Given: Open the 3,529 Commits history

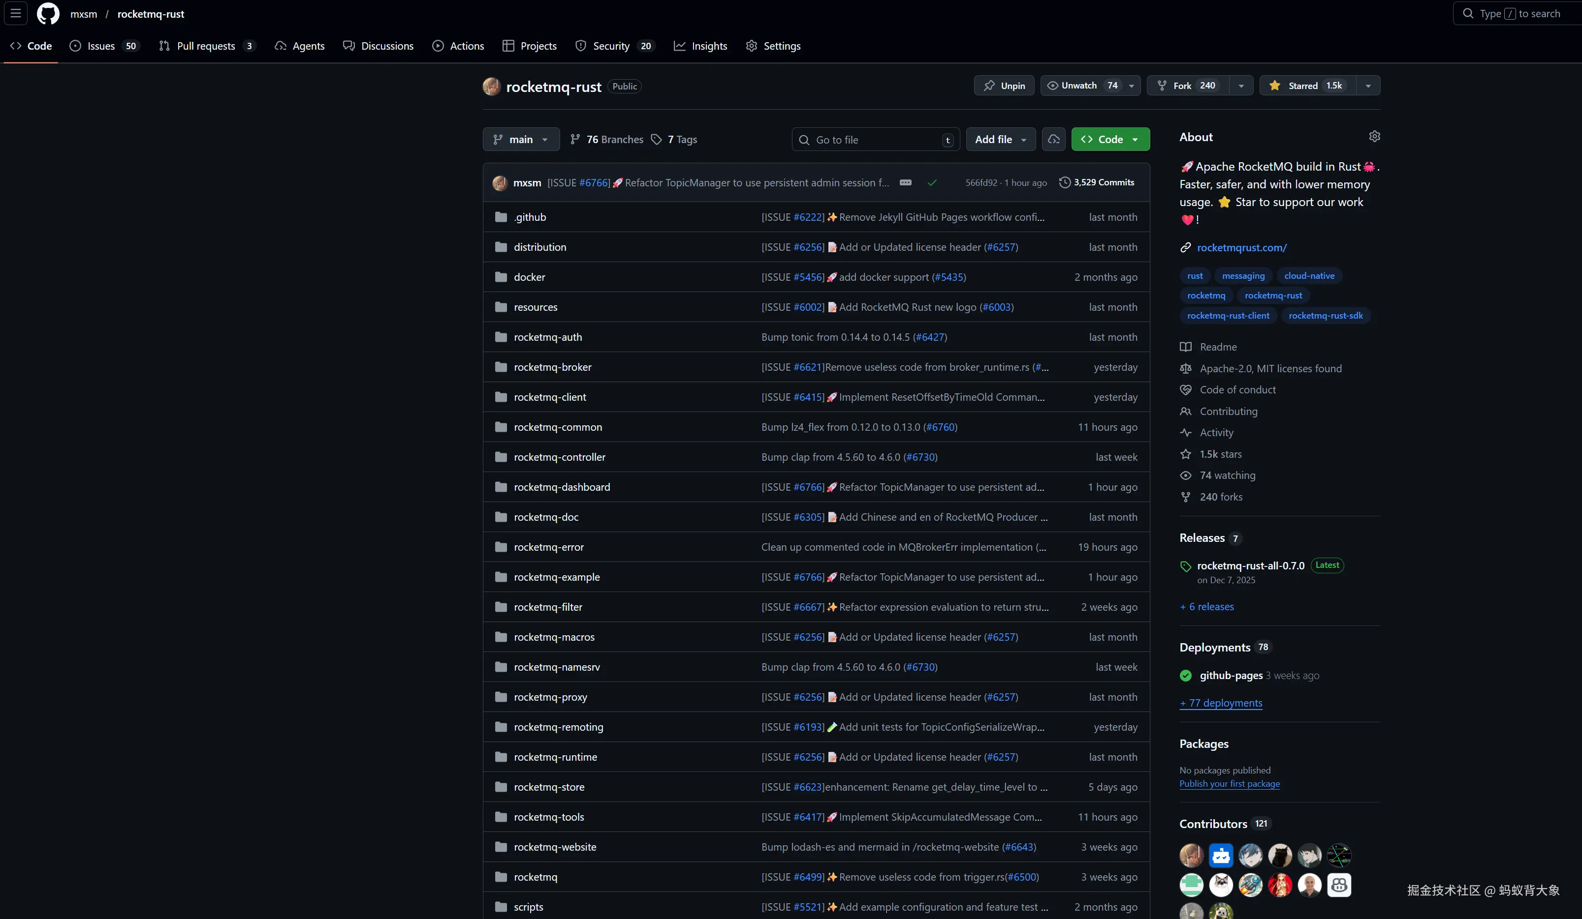Looking at the screenshot, I should pyautogui.click(x=1097, y=182).
